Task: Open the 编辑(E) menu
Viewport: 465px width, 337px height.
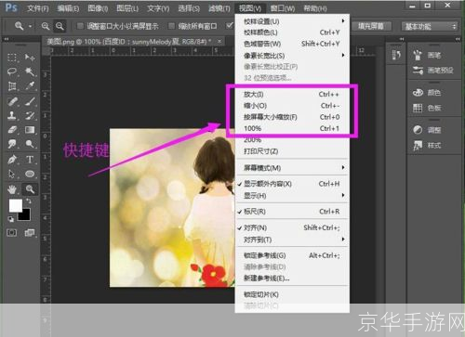Action: [x=68, y=8]
